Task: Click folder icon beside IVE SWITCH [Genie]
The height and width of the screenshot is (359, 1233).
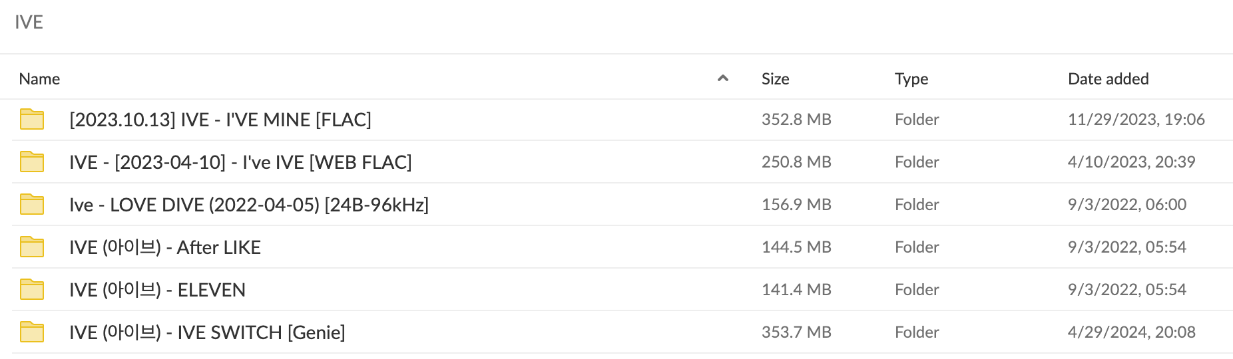Action: pyautogui.click(x=32, y=332)
